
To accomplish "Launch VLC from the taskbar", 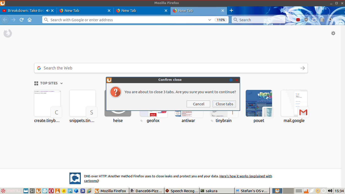I will point(57,191).
